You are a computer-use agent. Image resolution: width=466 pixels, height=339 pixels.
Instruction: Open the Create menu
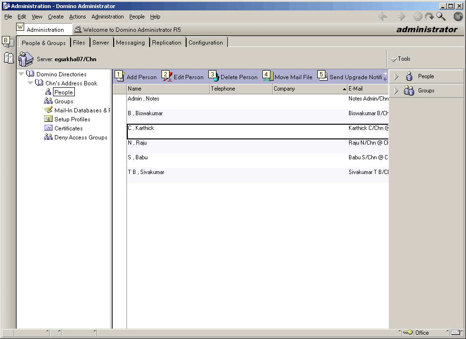tap(56, 17)
